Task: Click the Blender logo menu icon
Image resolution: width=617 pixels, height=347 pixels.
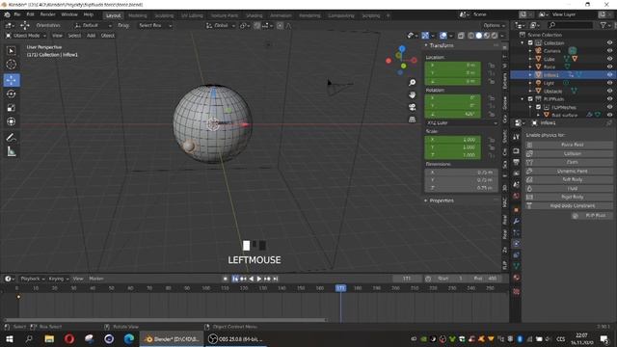Action: tap(7, 14)
